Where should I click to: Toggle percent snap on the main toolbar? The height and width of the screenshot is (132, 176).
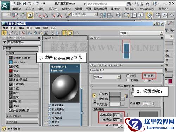[x=52, y=15]
